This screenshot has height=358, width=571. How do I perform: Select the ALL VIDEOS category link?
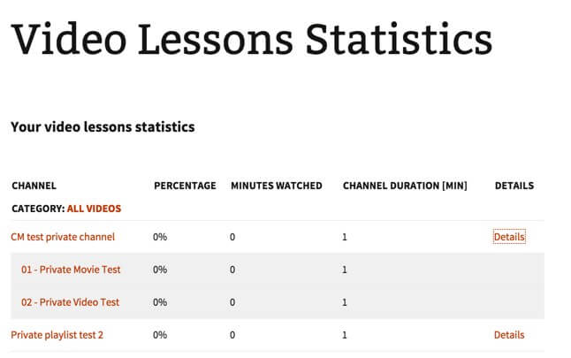(94, 209)
